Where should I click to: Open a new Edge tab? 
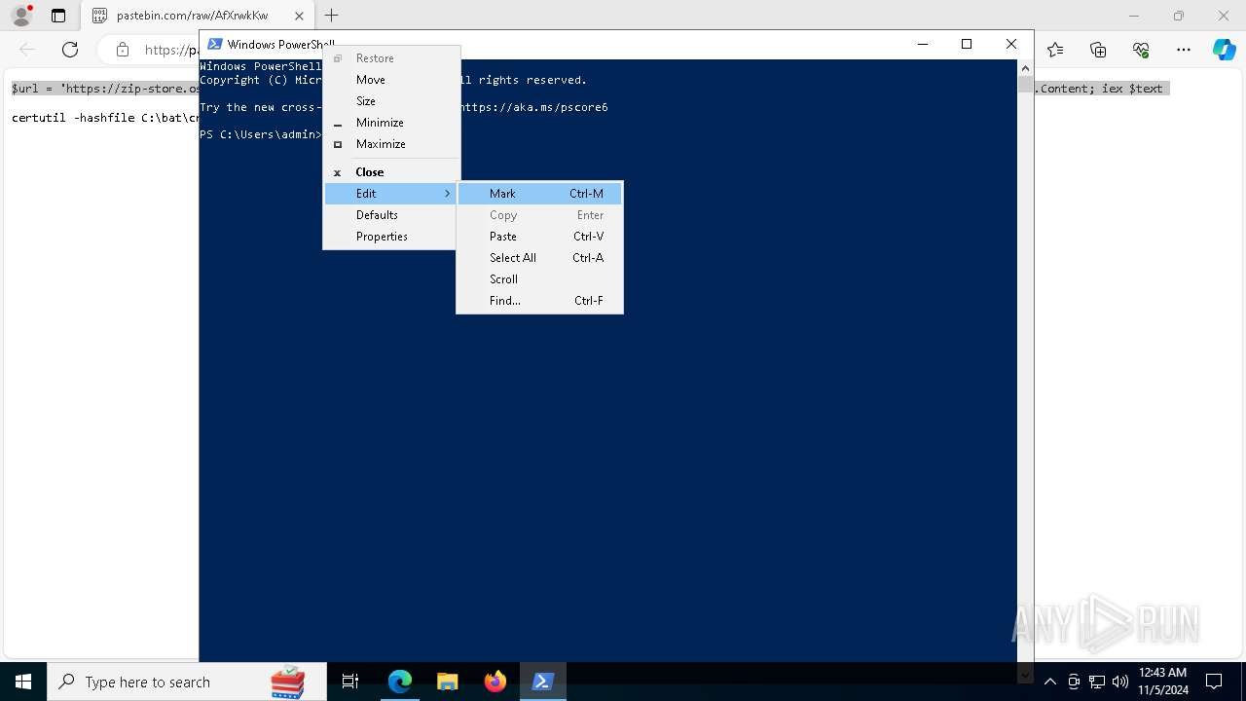point(332,16)
